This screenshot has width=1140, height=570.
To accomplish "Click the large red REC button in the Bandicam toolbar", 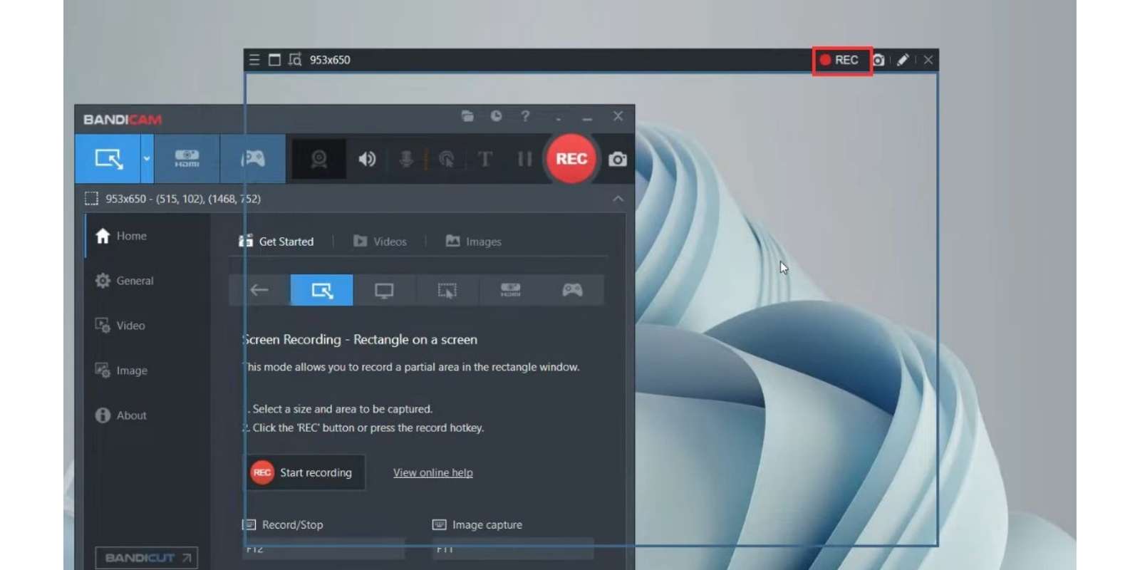I will coord(571,159).
